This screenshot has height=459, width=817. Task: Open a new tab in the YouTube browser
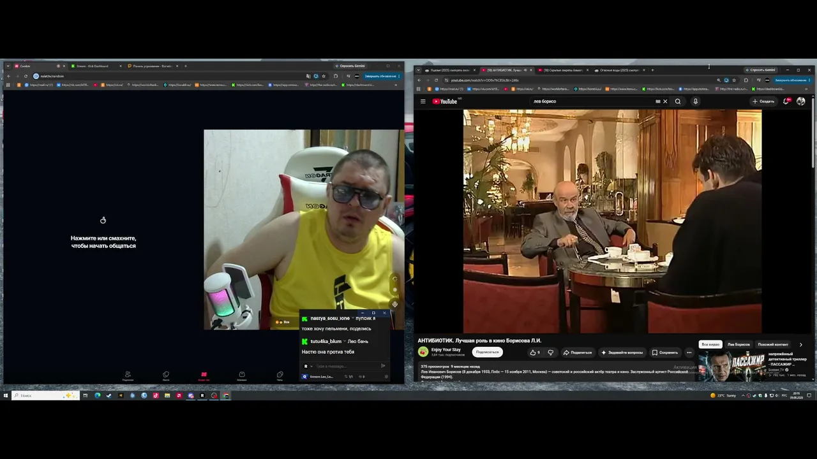pyautogui.click(x=652, y=70)
